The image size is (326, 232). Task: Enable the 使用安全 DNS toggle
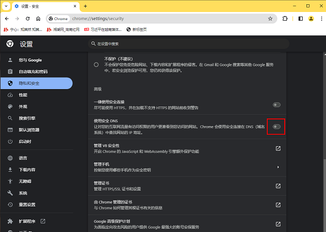[277, 127]
